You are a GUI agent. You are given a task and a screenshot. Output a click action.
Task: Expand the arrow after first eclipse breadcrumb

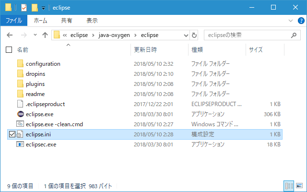[x=93, y=35]
